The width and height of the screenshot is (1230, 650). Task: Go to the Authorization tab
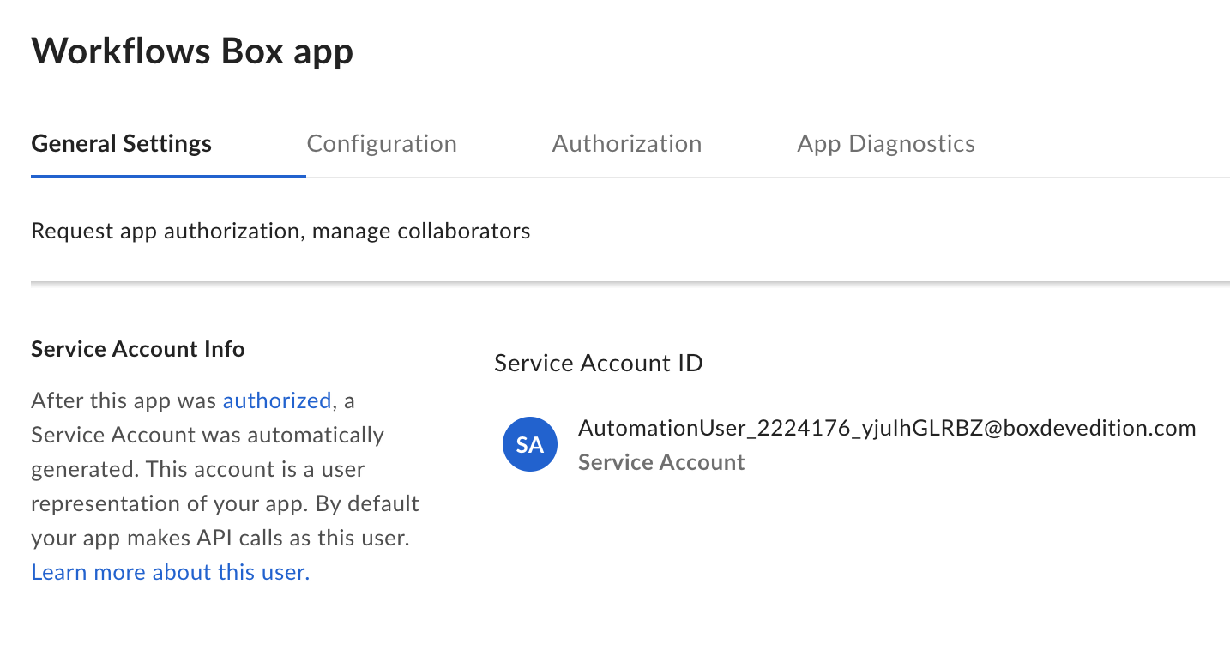pyautogui.click(x=627, y=143)
